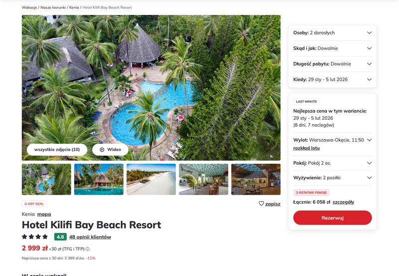Open the rozkład lotu link
This screenshot has width=399, height=276.
306,148
